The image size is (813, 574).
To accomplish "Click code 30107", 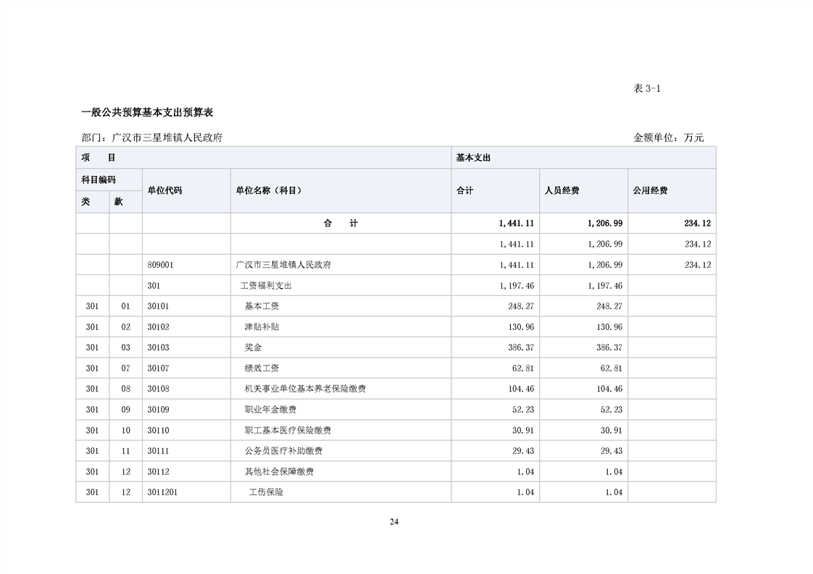I will tap(158, 368).
